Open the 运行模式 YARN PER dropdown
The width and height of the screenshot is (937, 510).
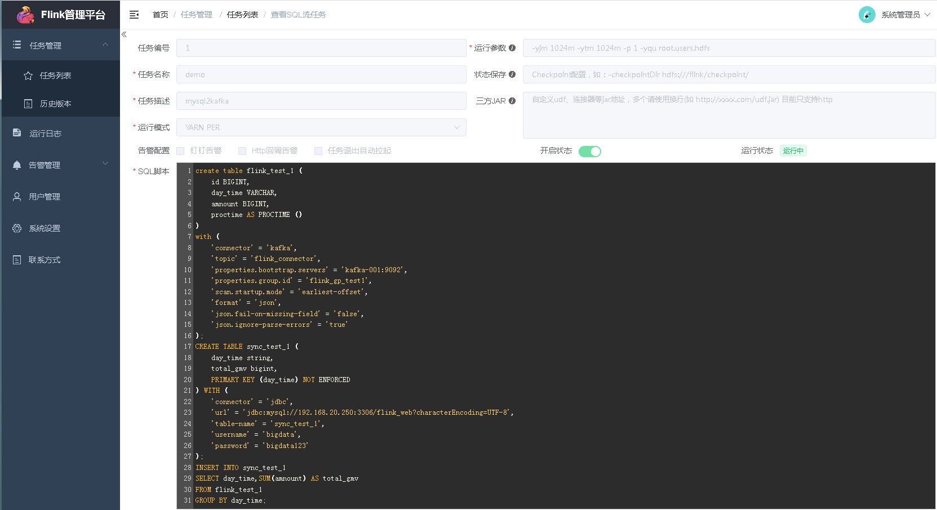coord(321,127)
